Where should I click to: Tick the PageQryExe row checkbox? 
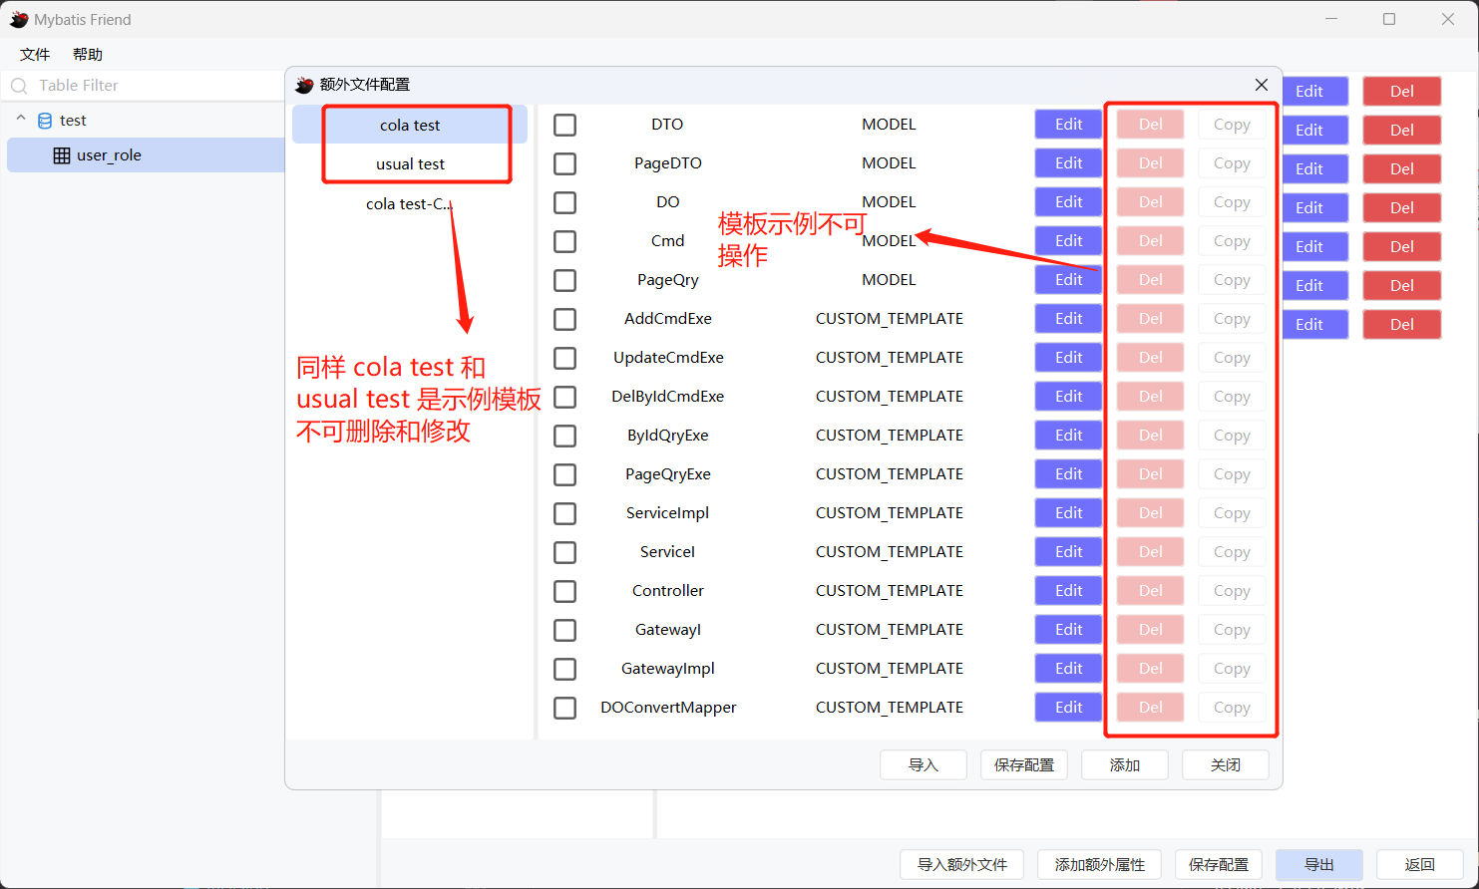564,474
